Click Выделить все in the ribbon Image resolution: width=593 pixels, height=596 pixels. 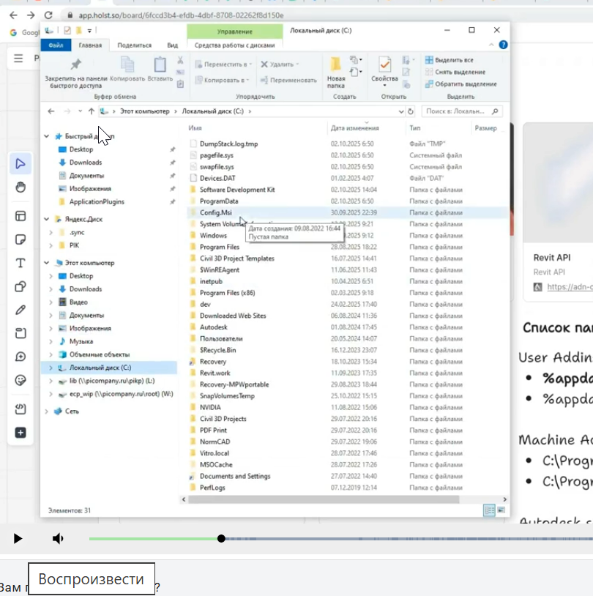pyautogui.click(x=450, y=60)
